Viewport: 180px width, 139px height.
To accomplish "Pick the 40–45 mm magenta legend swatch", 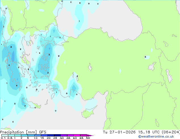I will point(77,135).
